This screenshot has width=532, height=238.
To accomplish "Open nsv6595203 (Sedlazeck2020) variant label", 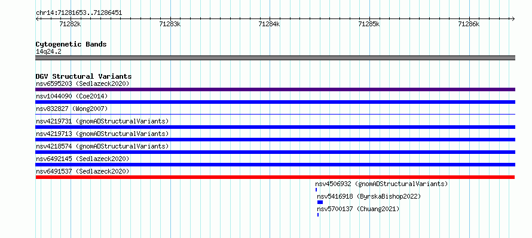I will (x=82, y=84).
